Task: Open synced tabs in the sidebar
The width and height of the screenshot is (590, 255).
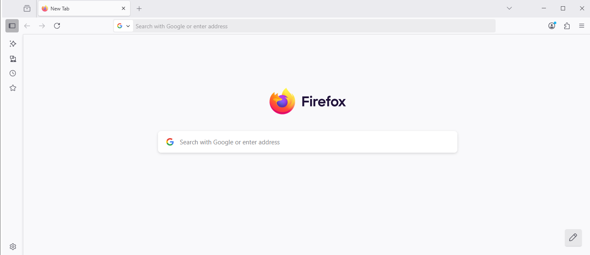Action: point(13,59)
